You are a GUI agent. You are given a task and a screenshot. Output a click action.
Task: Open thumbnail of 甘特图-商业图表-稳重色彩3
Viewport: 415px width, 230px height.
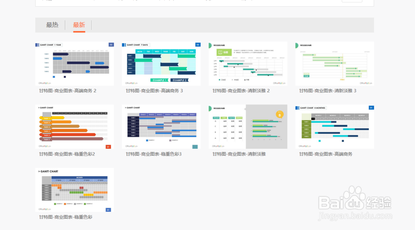[161, 127]
